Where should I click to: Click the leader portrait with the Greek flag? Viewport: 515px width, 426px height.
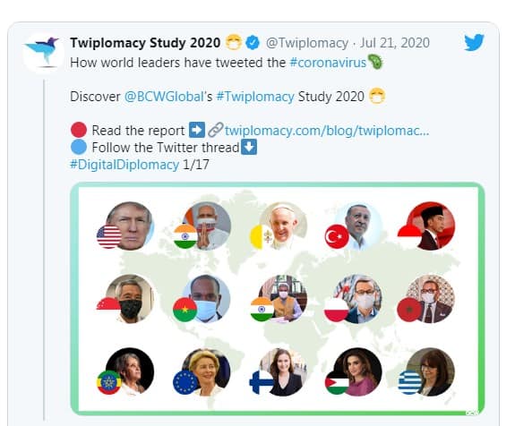(x=431, y=371)
